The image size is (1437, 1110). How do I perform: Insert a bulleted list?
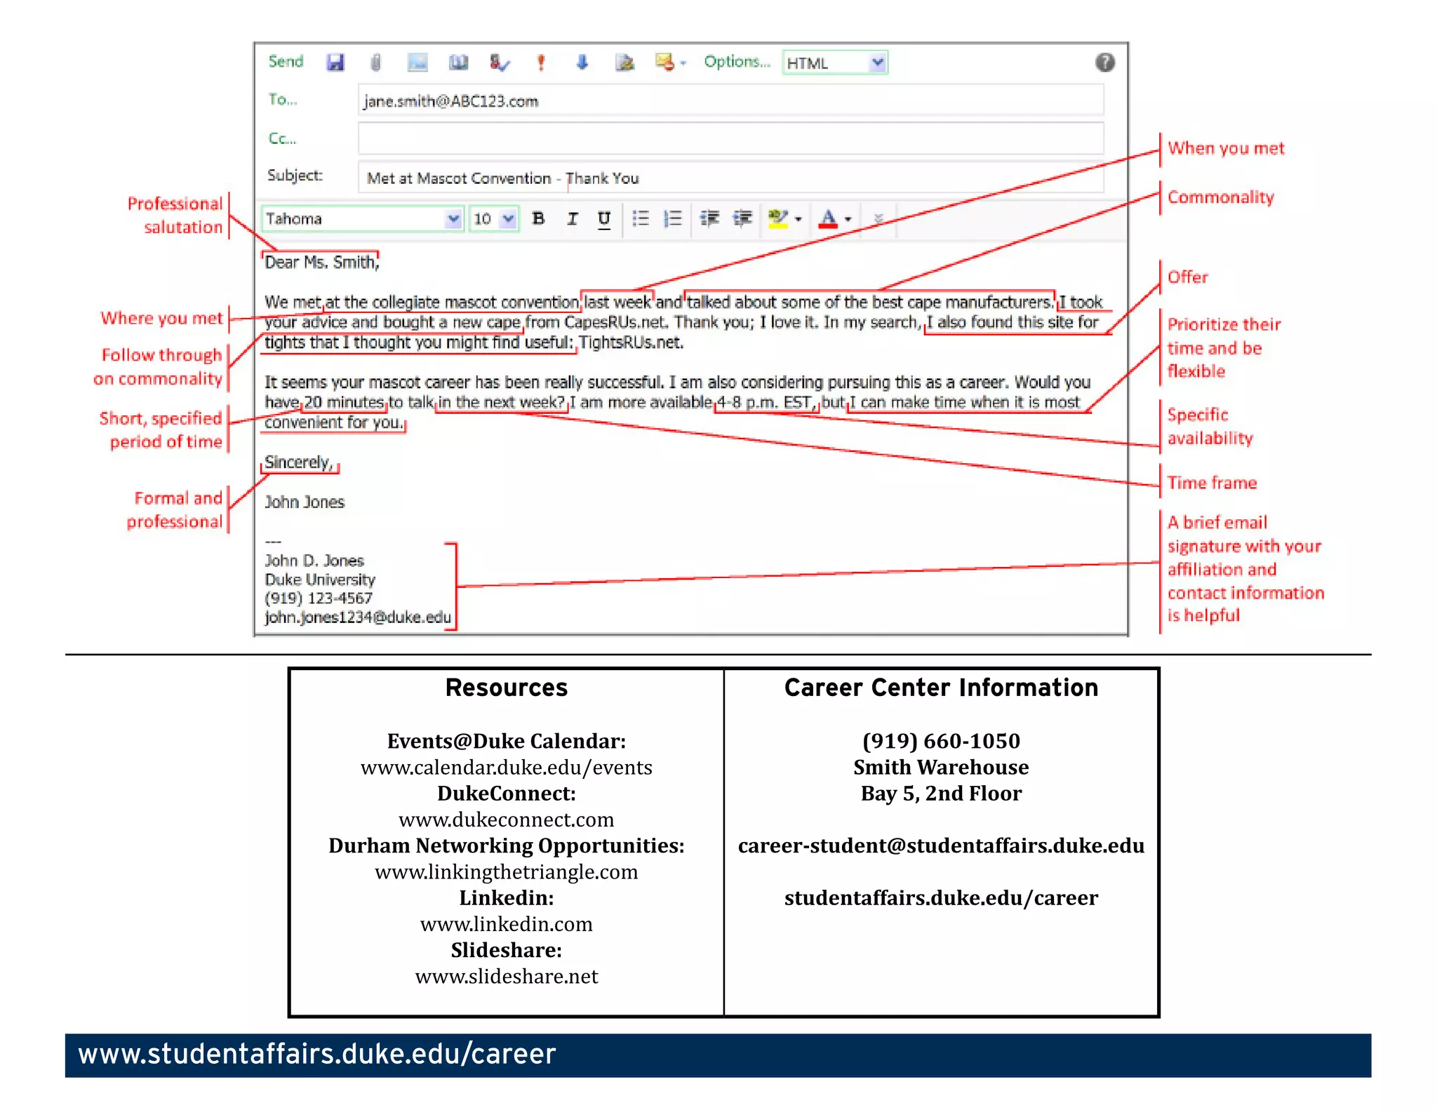click(x=640, y=218)
